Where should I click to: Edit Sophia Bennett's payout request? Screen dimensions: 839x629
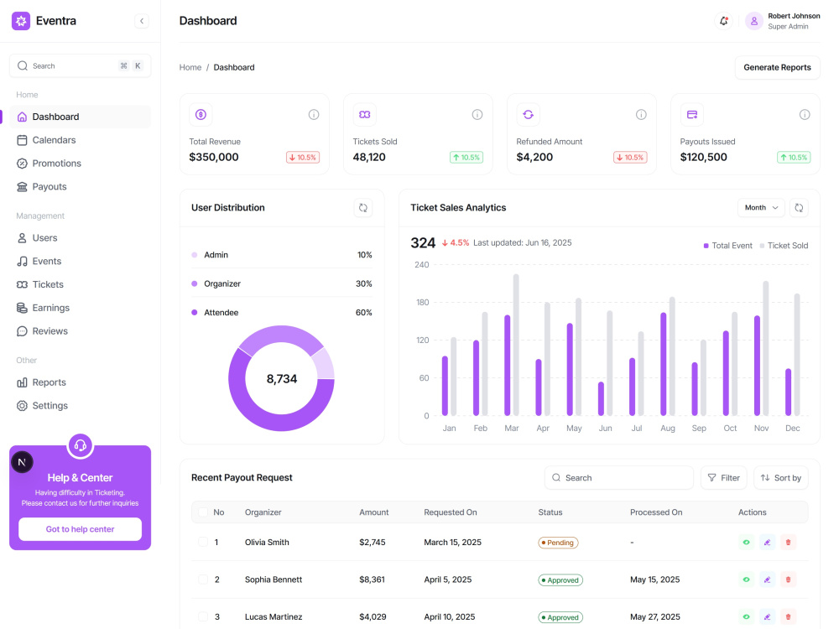click(x=768, y=580)
